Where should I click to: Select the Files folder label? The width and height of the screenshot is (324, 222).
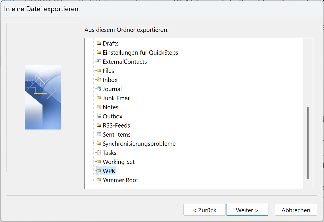point(108,71)
